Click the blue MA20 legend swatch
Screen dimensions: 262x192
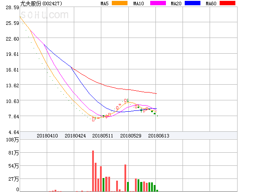[x=193, y=3]
